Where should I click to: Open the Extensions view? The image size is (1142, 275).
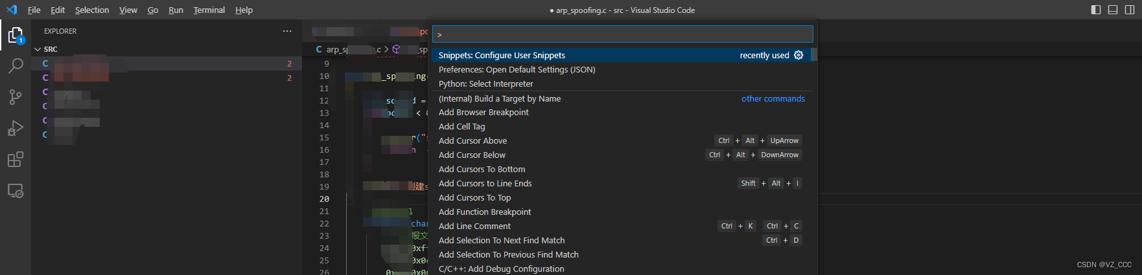click(x=15, y=159)
